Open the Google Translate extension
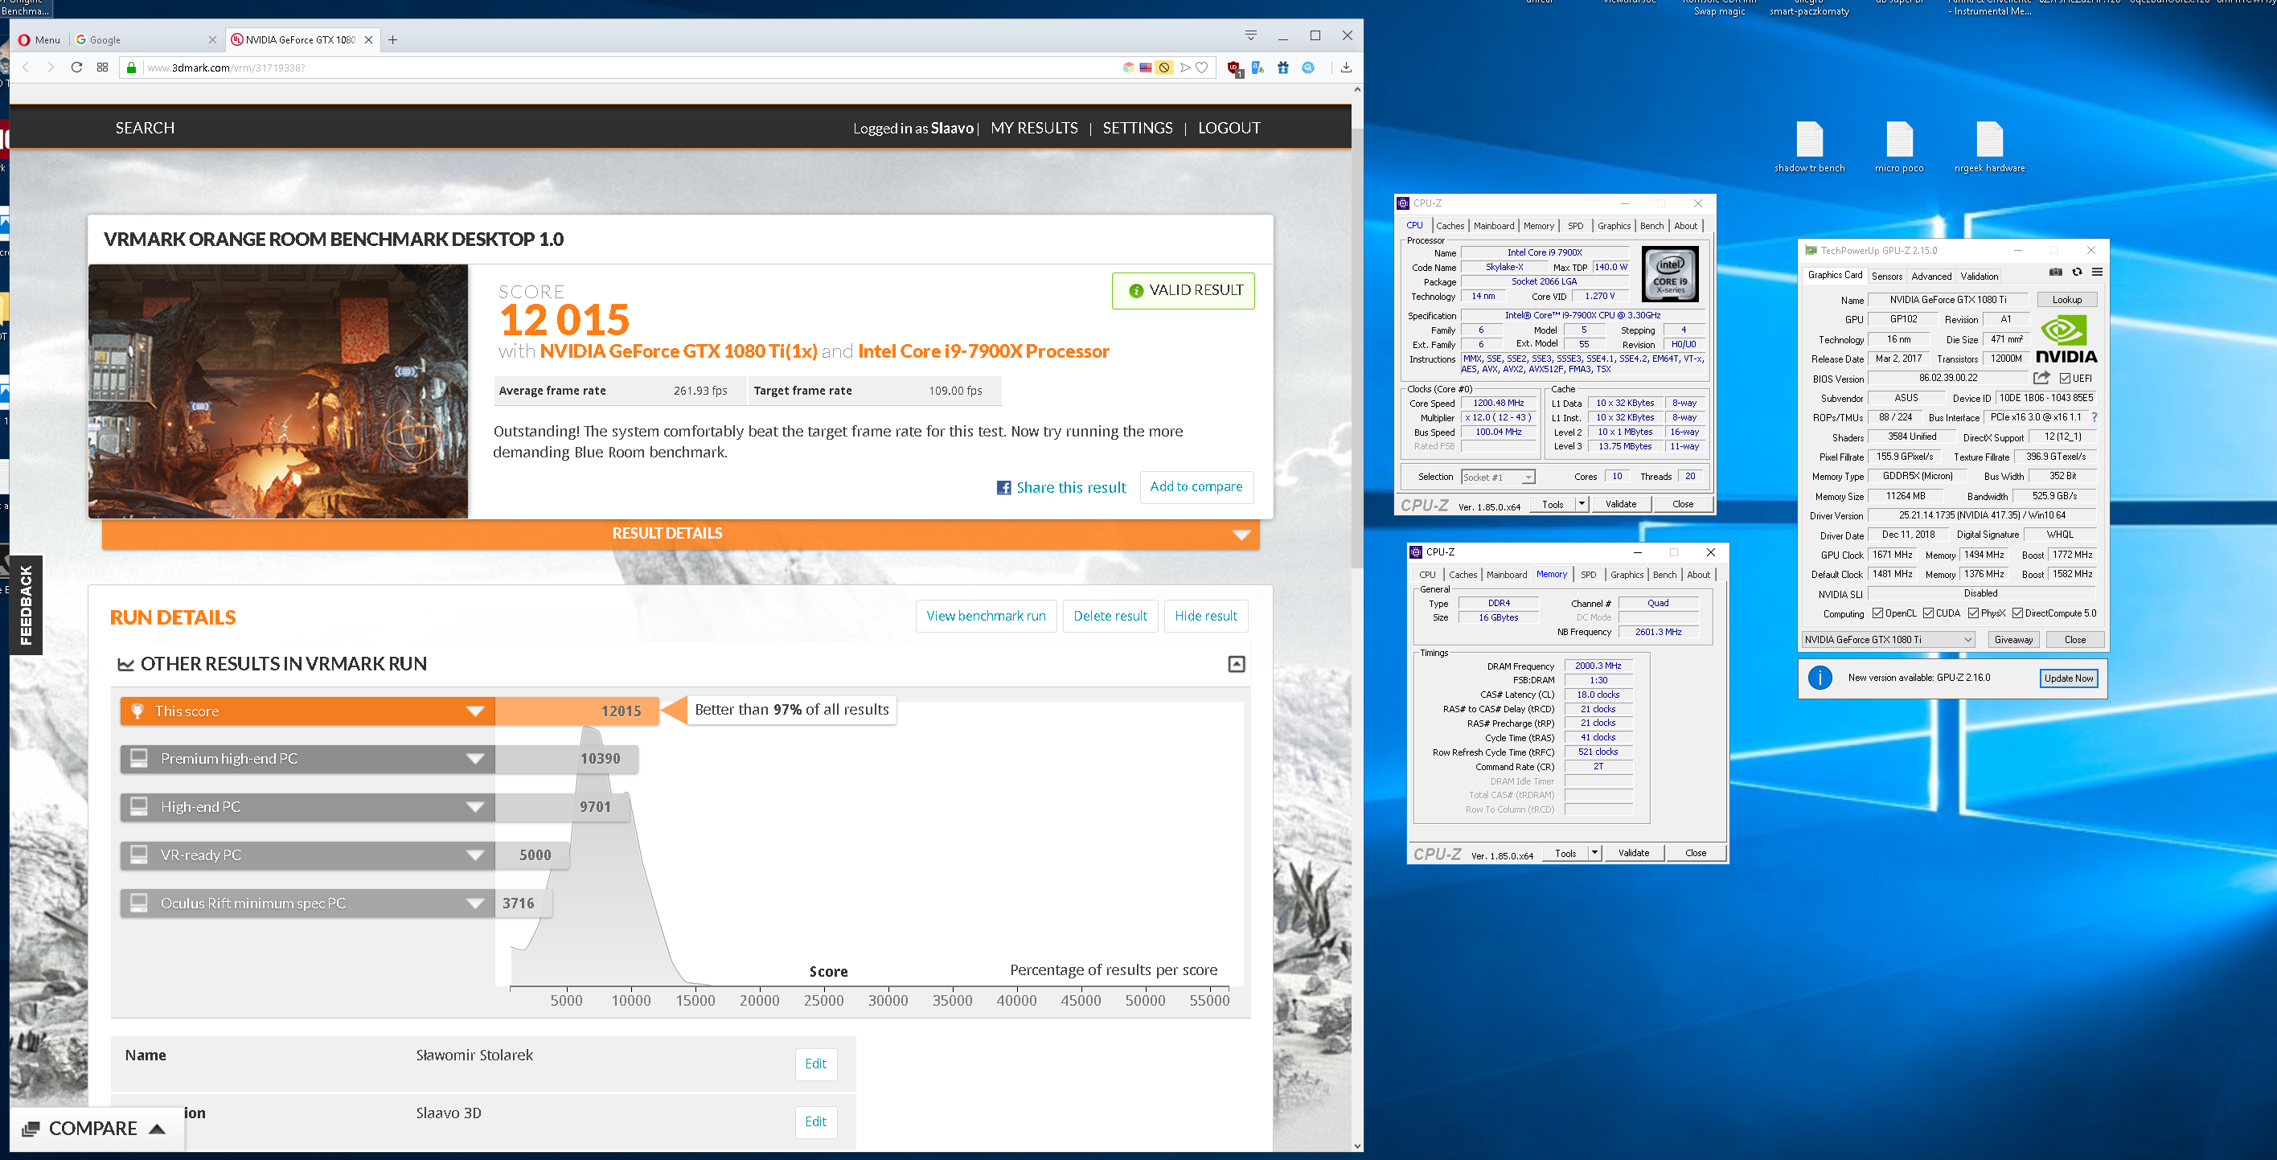Image resolution: width=2277 pixels, height=1160 pixels. (x=1257, y=68)
